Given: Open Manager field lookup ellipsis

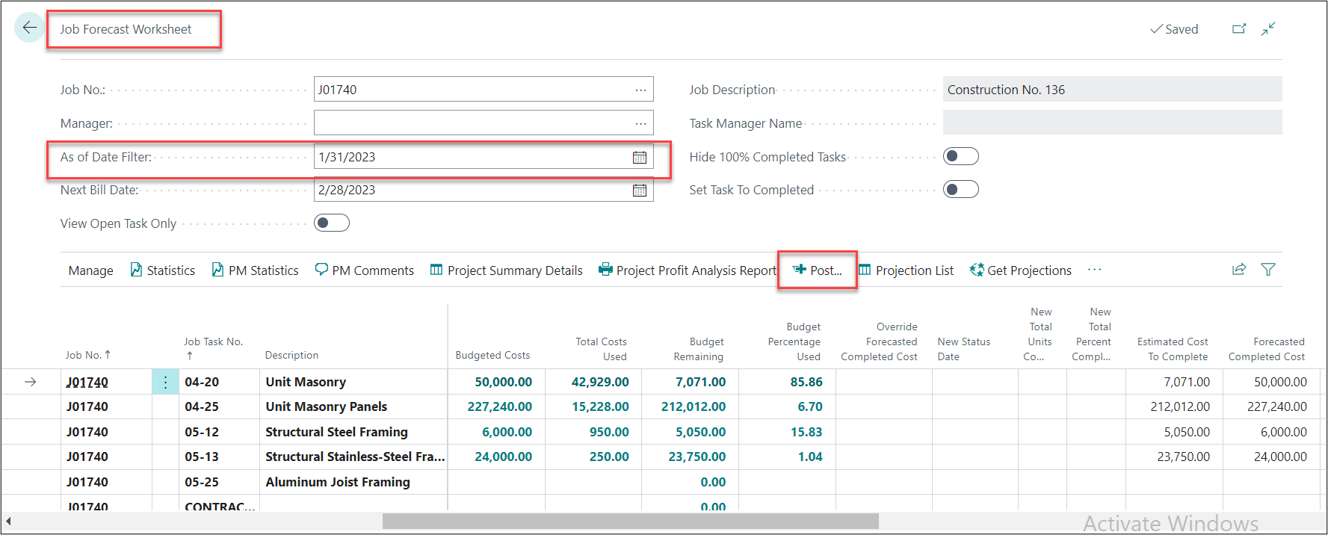Looking at the screenshot, I should pos(640,123).
